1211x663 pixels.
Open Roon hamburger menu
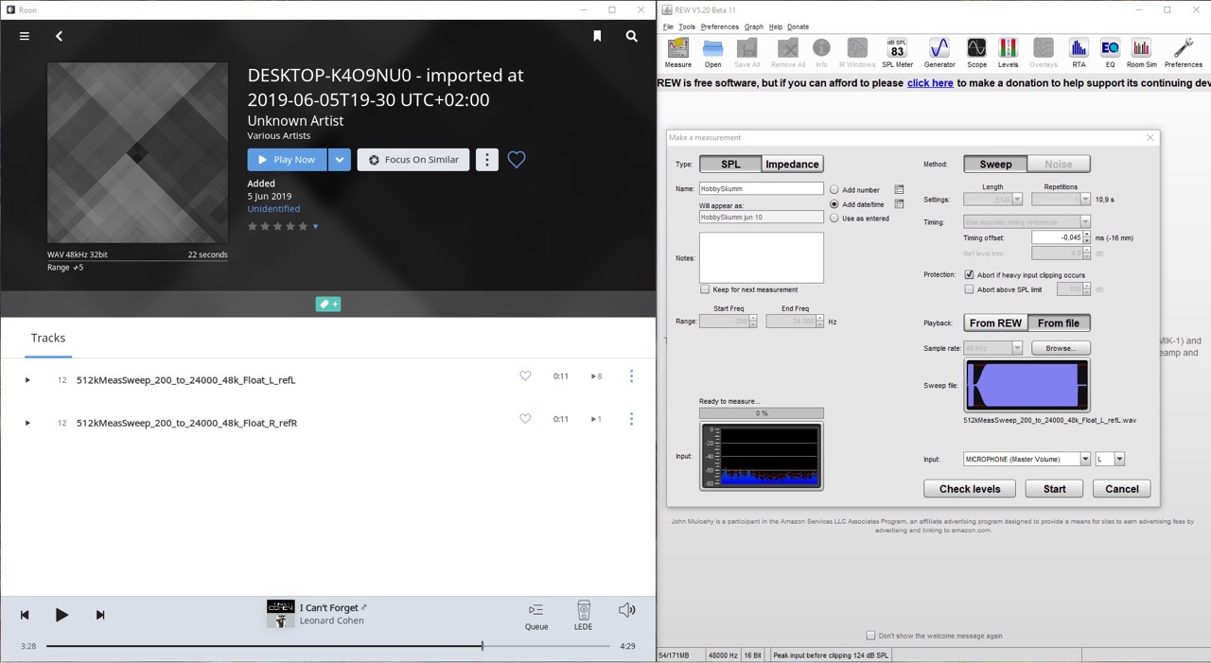click(x=25, y=36)
